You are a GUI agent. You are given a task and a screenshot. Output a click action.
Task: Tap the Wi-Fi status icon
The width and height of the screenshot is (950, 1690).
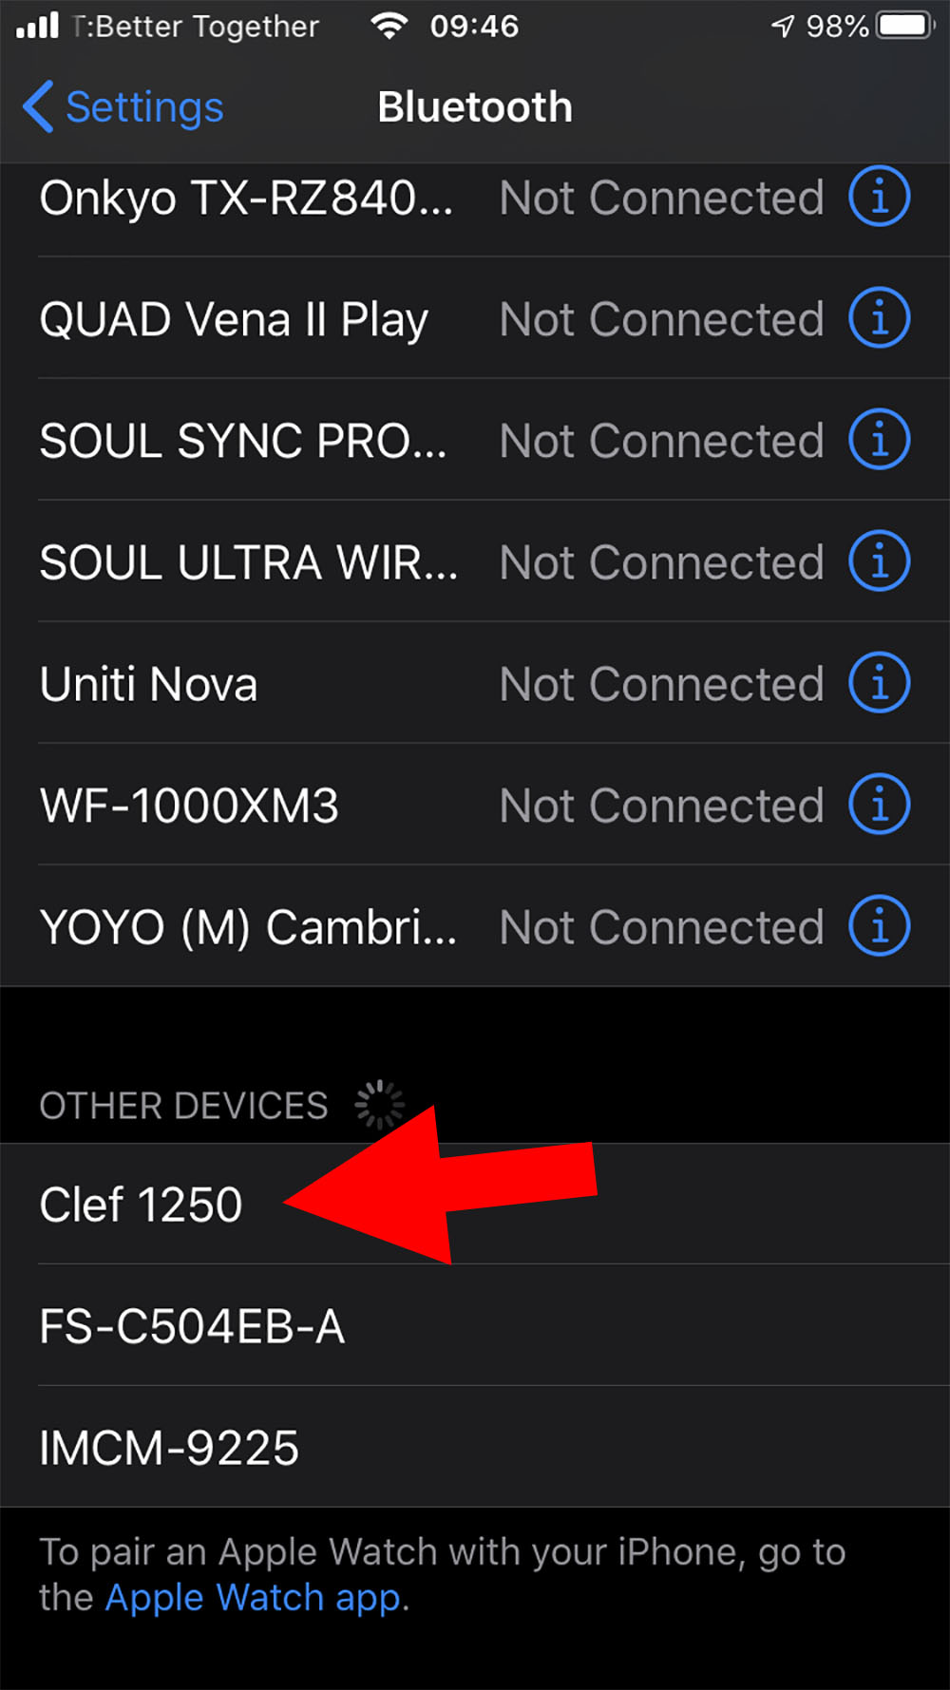(x=389, y=26)
